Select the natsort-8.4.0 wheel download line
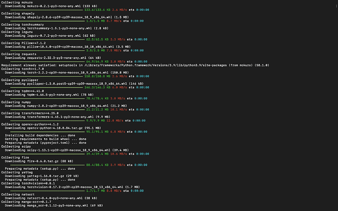 [51, 198]
